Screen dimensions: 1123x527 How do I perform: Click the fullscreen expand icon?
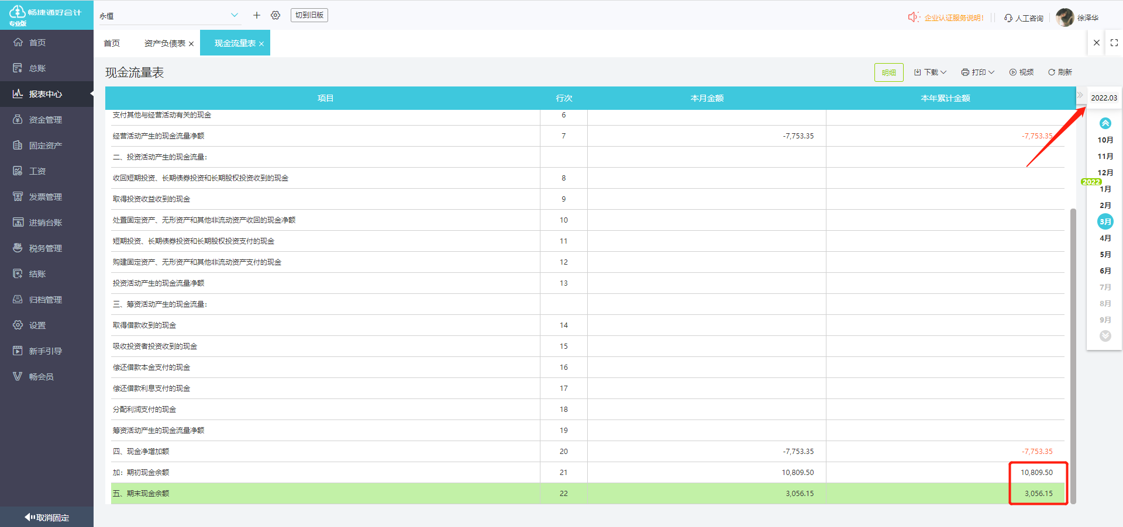coord(1114,43)
